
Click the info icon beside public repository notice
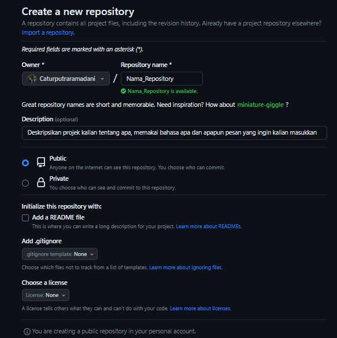coord(27,332)
